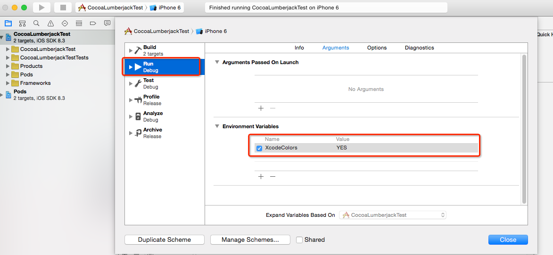Click the YES value cell
The height and width of the screenshot is (255, 553).
tap(342, 148)
